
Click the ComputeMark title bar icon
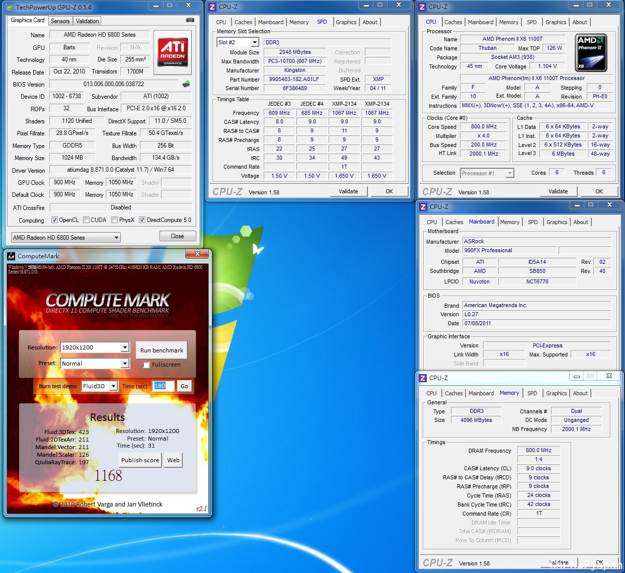coord(12,256)
